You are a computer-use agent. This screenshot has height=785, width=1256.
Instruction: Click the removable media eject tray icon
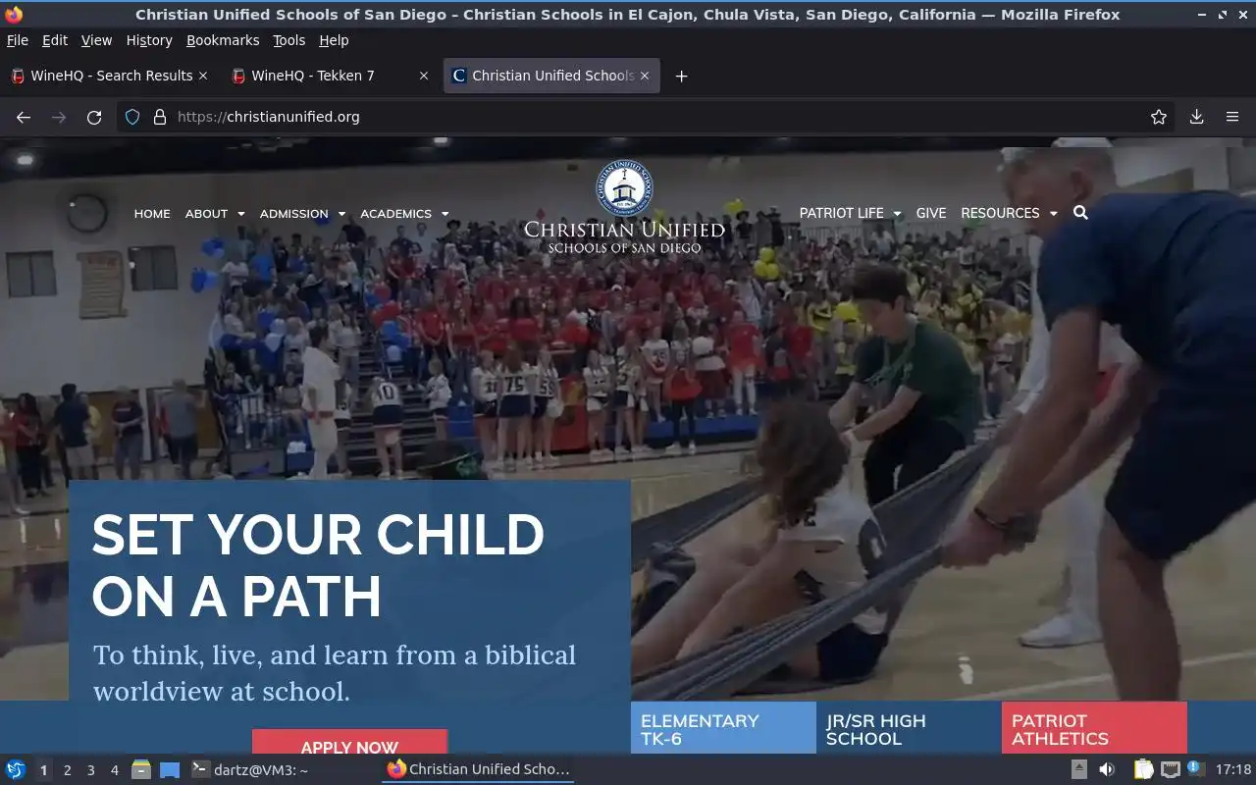coord(1078,769)
